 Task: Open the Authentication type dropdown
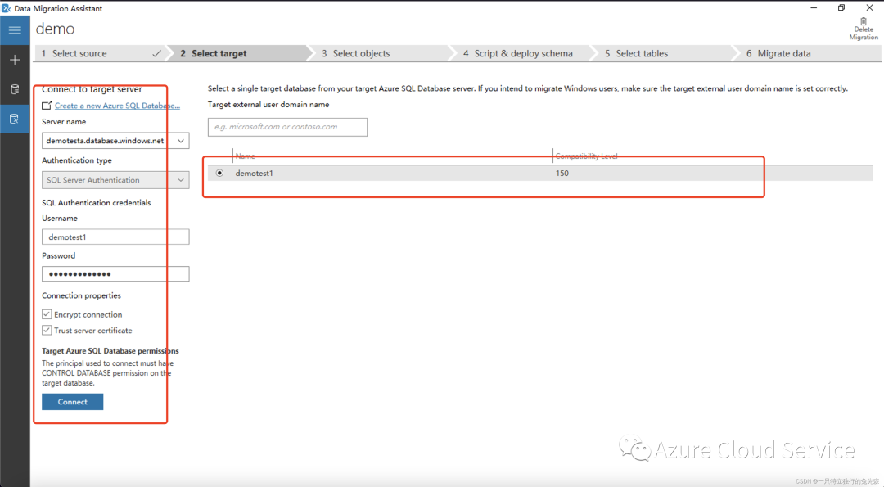click(115, 180)
